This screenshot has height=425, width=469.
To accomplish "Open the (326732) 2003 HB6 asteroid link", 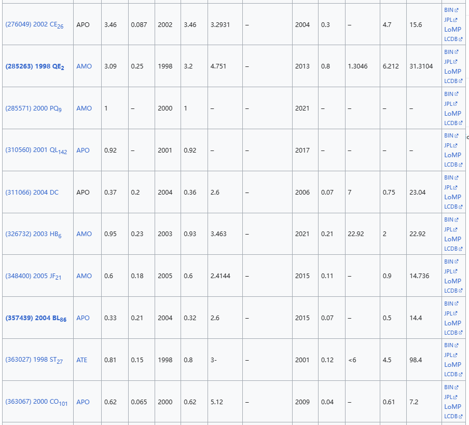I will click(x=33, y=234).
